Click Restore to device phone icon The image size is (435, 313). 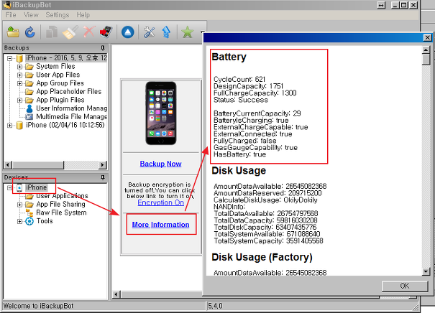pyautogui.click(x=106, y=32)
